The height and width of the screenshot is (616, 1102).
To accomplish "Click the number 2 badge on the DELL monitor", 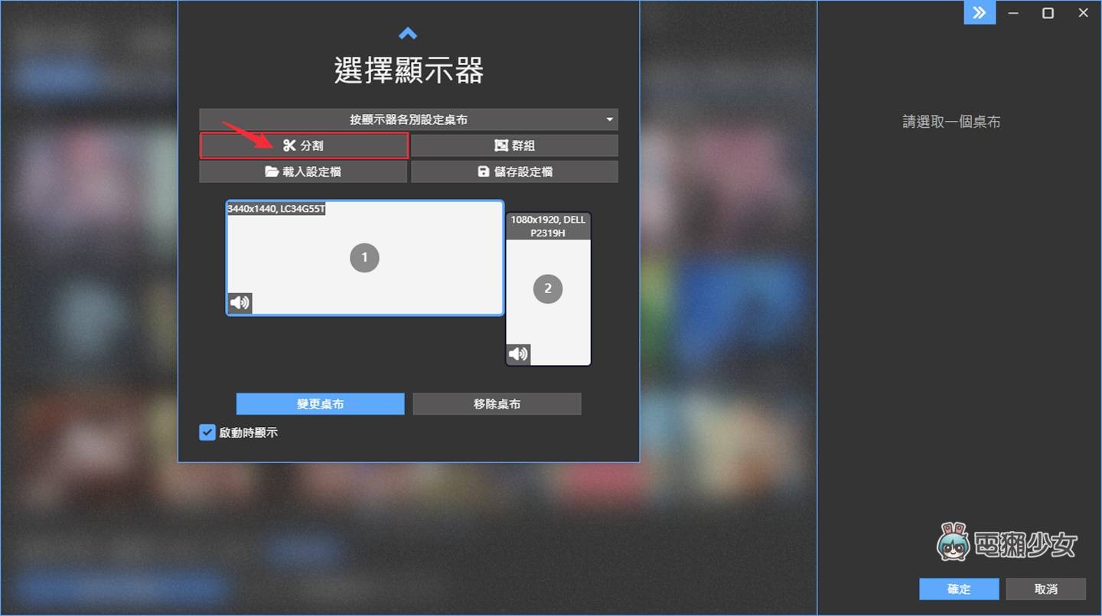I will (548, 288).
